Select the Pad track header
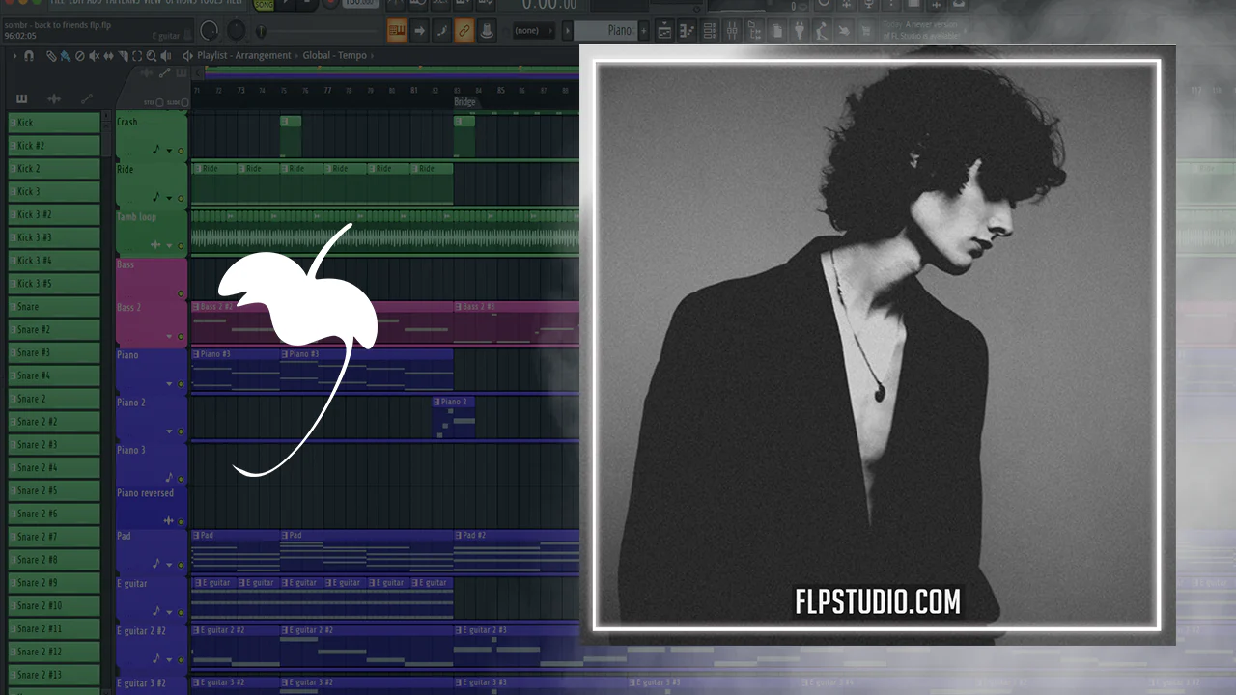The image size is (1236, 695). tap(152, 554)
